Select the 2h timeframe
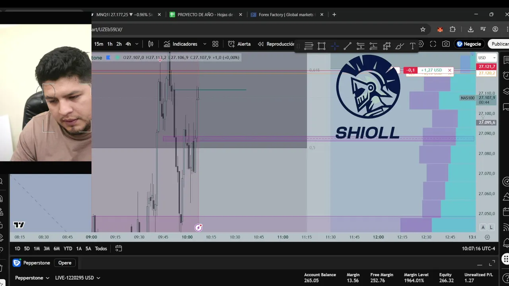509x286 pixels. 119,44
